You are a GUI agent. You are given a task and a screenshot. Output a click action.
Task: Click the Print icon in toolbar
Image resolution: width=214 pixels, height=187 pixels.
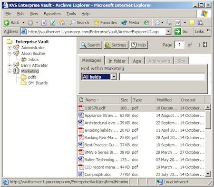coord(169,23)
